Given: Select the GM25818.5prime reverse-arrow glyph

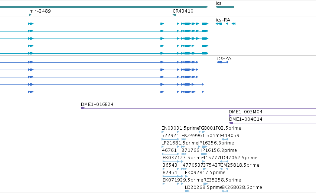Looking at the screenshot, I should point(224,169).
